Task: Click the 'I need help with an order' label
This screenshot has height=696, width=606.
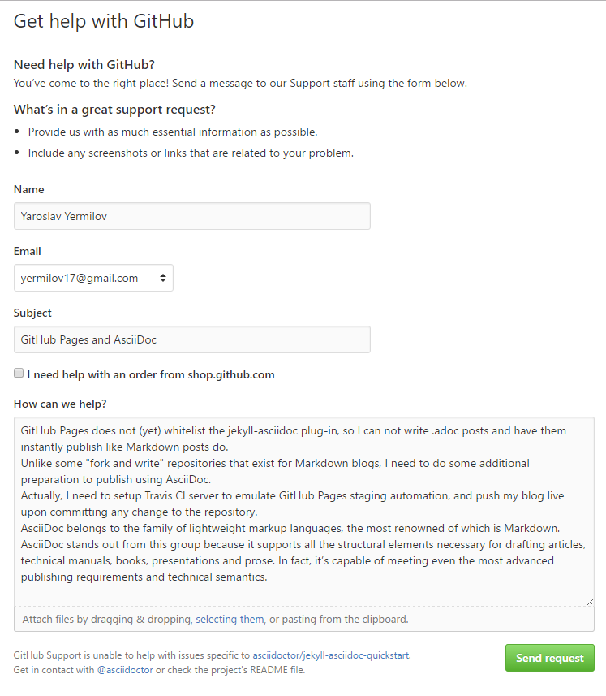Action: [151, 374]
